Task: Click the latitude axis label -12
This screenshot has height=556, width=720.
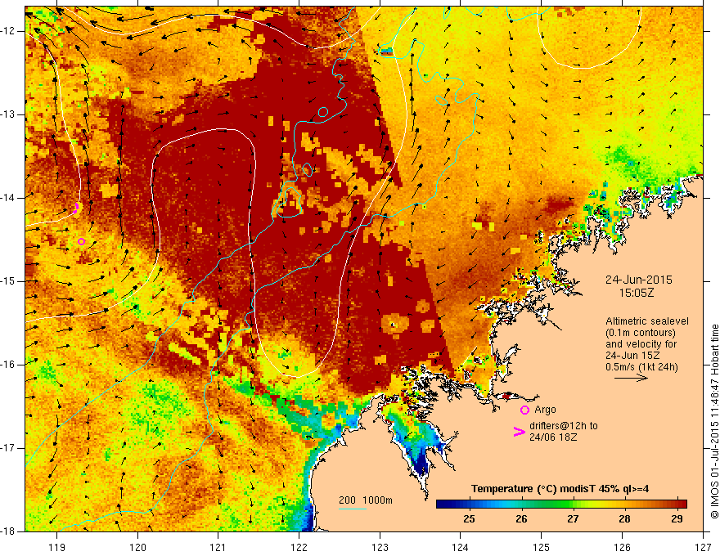Action: click(x=8, y=31)
